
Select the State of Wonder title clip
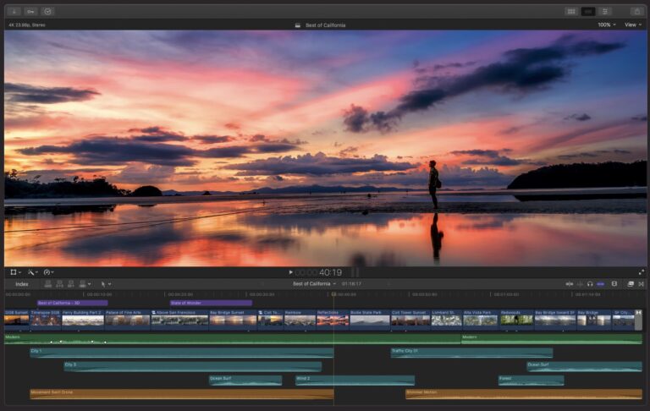[x=210, y=303]
